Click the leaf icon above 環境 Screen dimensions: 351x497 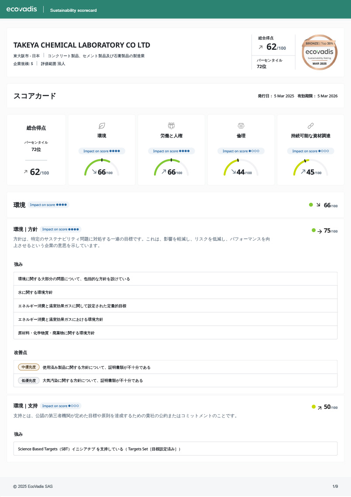click(102, 126)
